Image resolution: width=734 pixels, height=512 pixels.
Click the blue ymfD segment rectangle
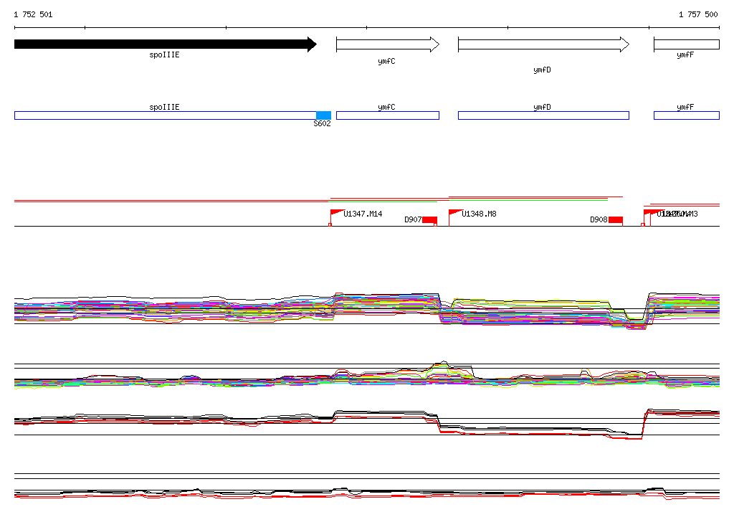[543, 115]
